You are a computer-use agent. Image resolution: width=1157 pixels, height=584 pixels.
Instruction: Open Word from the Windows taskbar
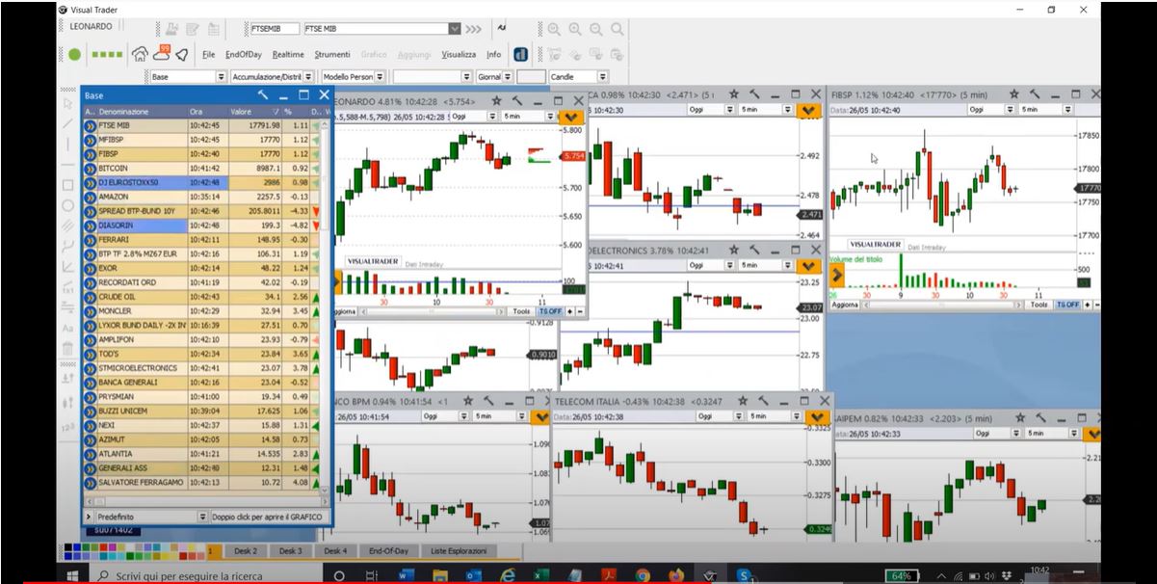pyautogui.click(x=405, y=575)
